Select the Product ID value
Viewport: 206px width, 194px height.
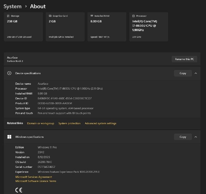(x=55, y=103)
